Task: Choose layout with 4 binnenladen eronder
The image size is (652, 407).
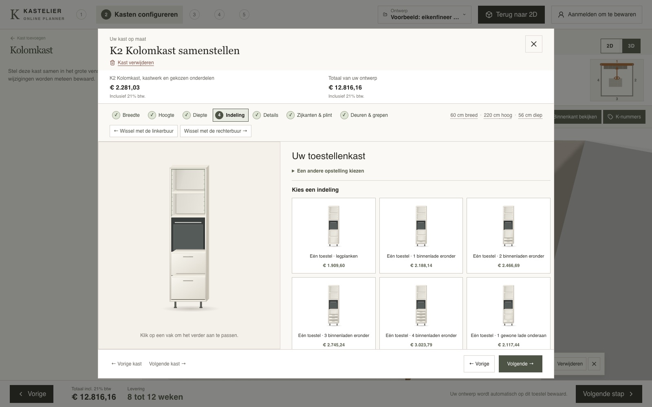Action: [x=421, y=313]
